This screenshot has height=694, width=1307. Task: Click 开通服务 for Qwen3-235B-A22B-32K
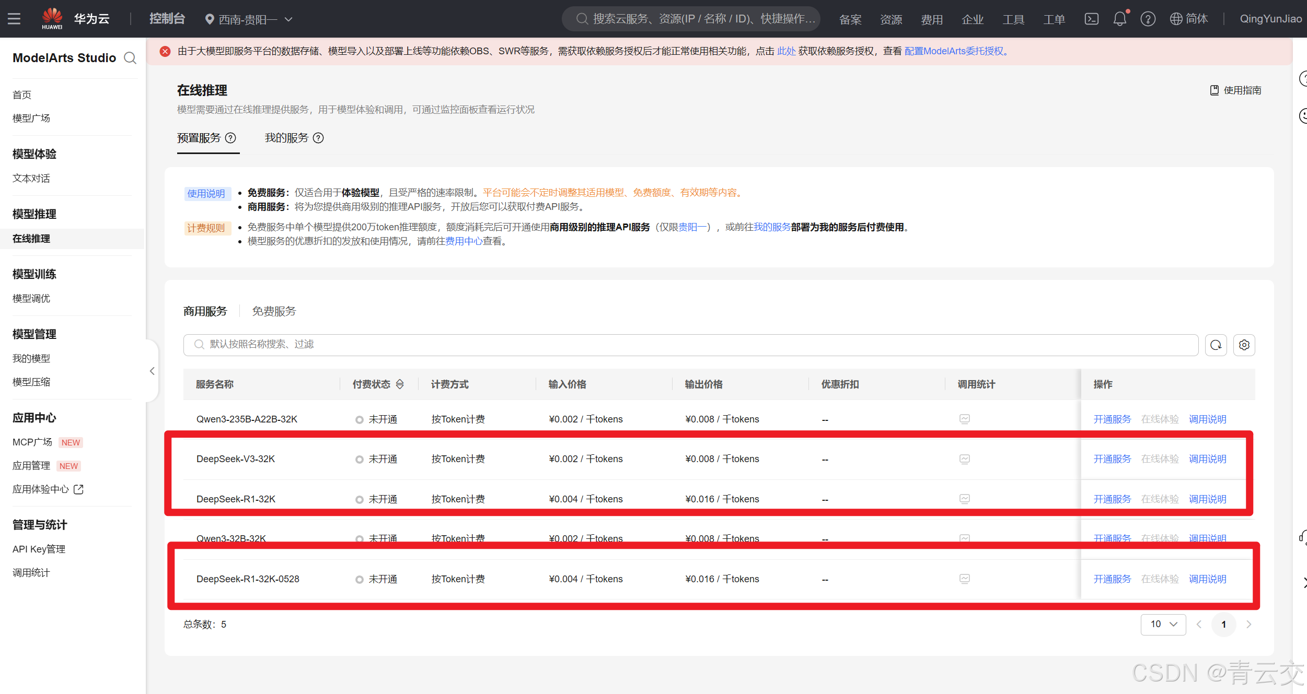(x=1112, y=419)
